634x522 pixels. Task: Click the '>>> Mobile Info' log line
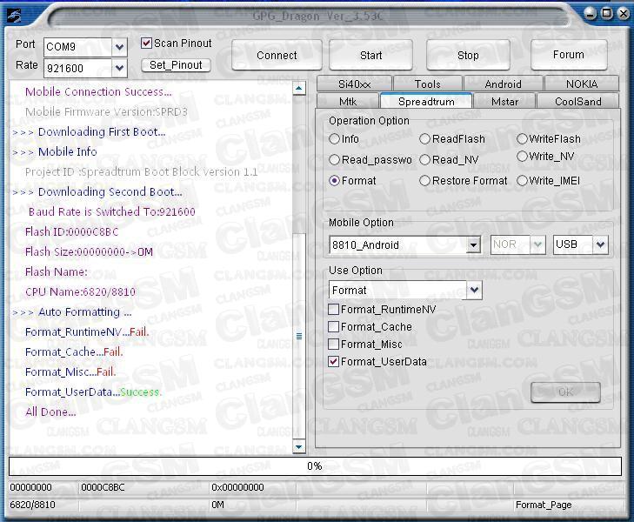tap(55, 151)
